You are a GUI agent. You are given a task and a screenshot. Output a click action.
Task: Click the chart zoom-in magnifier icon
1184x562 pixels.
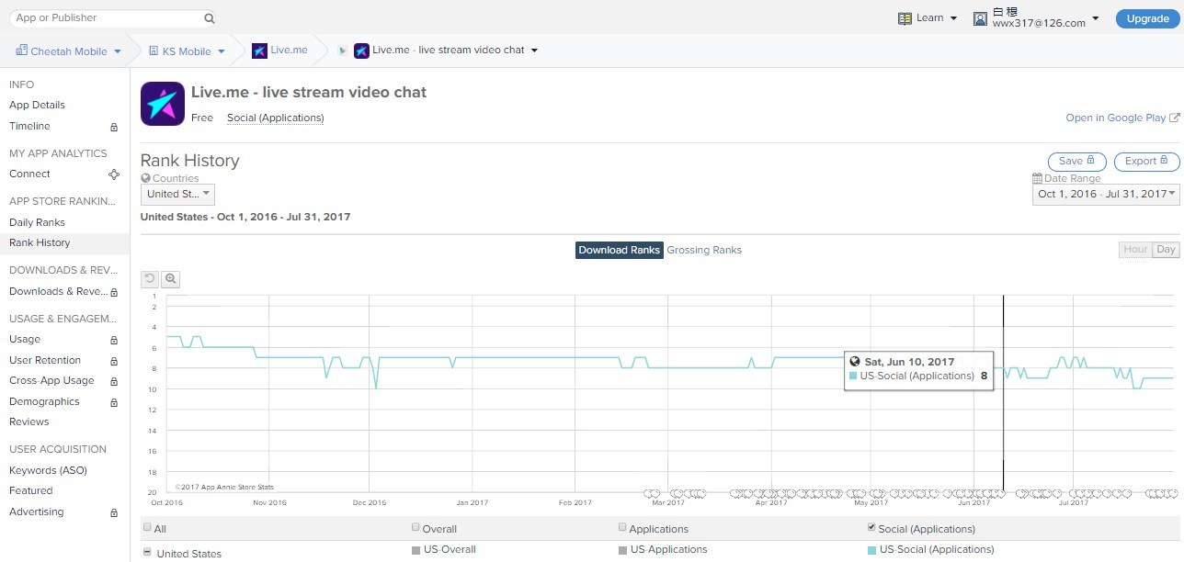tap(170, 279)
